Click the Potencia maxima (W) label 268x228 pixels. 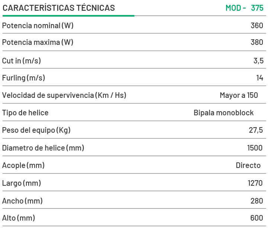[38, 42]
